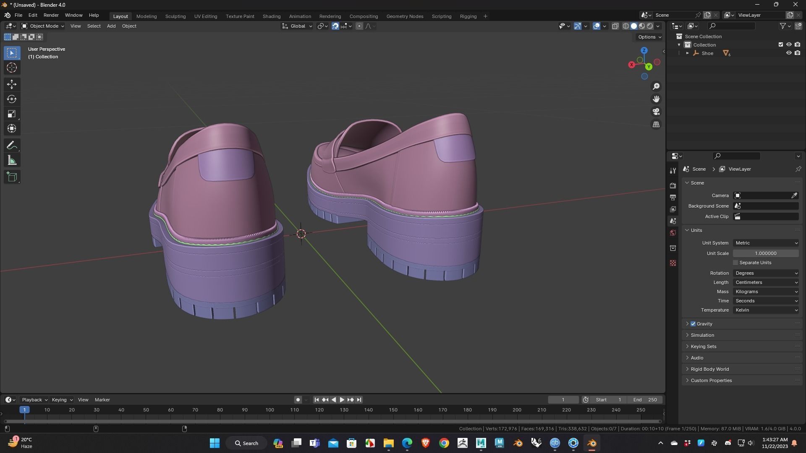
Task: Click the outliner search field
Action: (731, 26)
